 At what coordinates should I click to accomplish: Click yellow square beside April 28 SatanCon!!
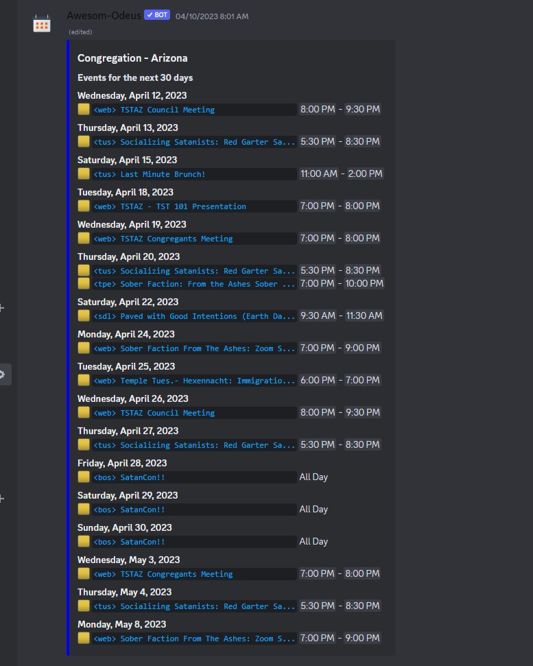click(x=84, y=477)
